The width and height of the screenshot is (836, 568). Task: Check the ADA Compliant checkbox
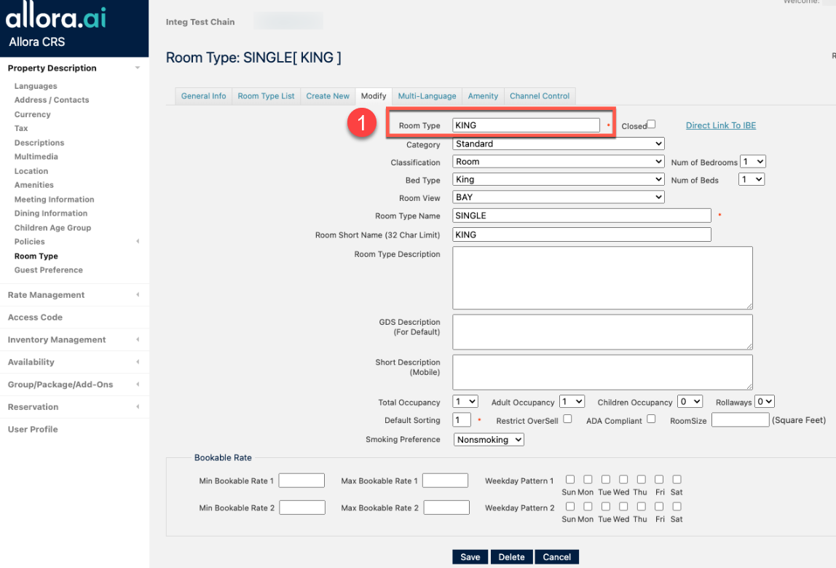[651, 419]
